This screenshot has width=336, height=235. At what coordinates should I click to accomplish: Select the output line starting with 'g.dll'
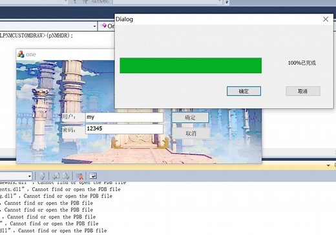[56, 196]
